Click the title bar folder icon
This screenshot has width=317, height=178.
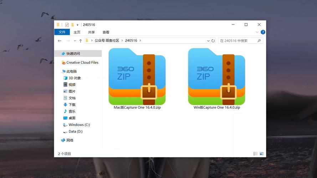[58, 25]
